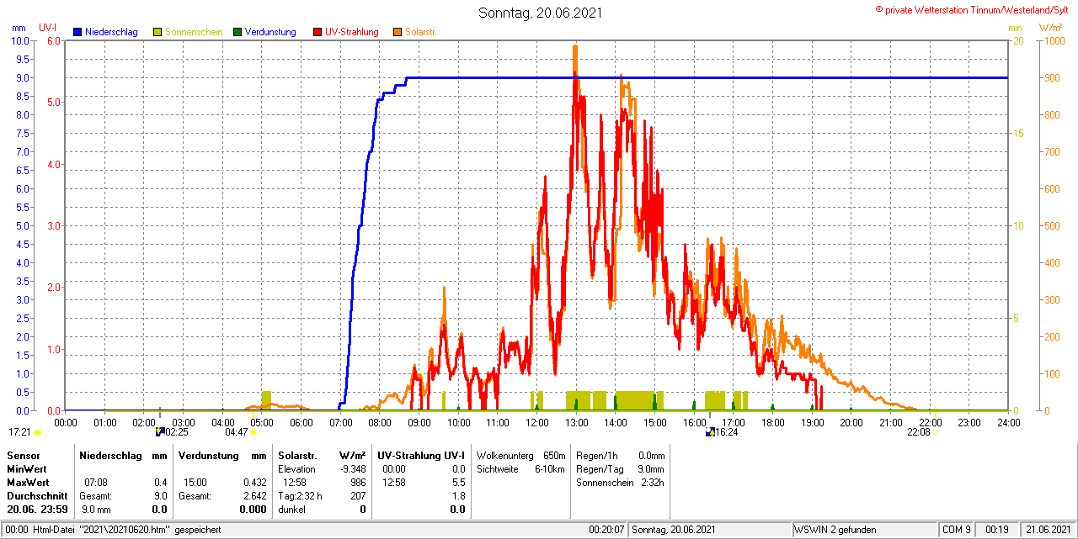The height and width of the screenshot is (539, 1078).
Task: Click the 21.06.2021 date in the status bar
Action: pos(1048,530)
